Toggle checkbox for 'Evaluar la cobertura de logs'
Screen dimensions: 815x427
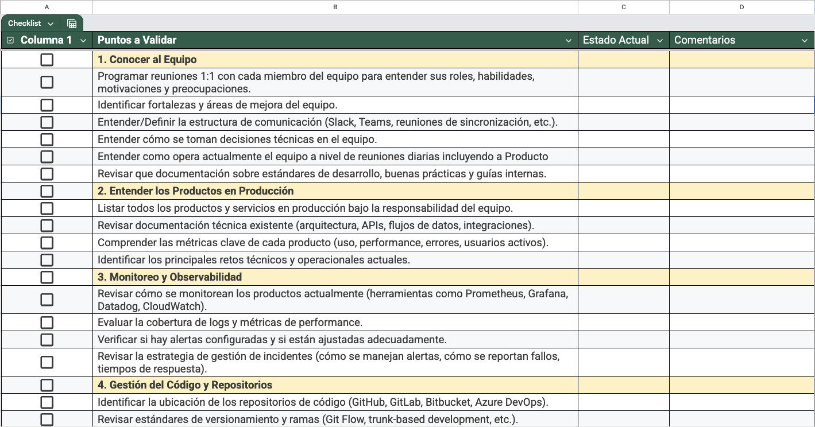pos(47,323)
